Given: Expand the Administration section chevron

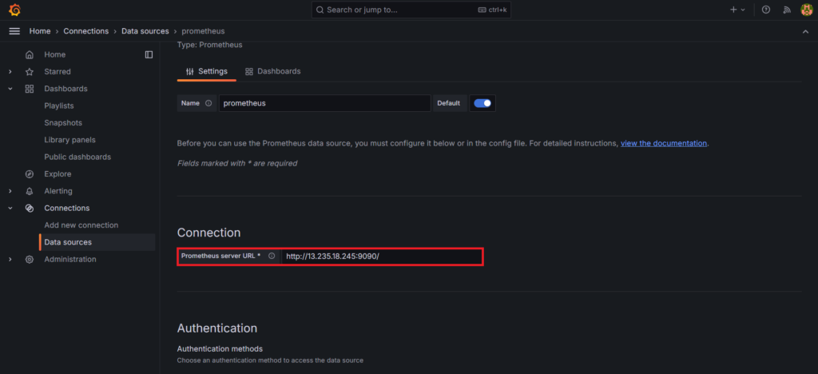Looking at the screenshot, I should (x=10, y=259).
